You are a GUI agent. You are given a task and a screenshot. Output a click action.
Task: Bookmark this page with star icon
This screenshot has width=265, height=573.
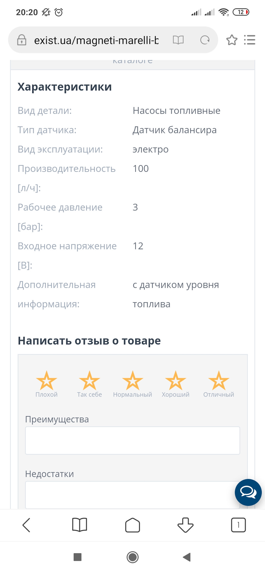point(232,40)
